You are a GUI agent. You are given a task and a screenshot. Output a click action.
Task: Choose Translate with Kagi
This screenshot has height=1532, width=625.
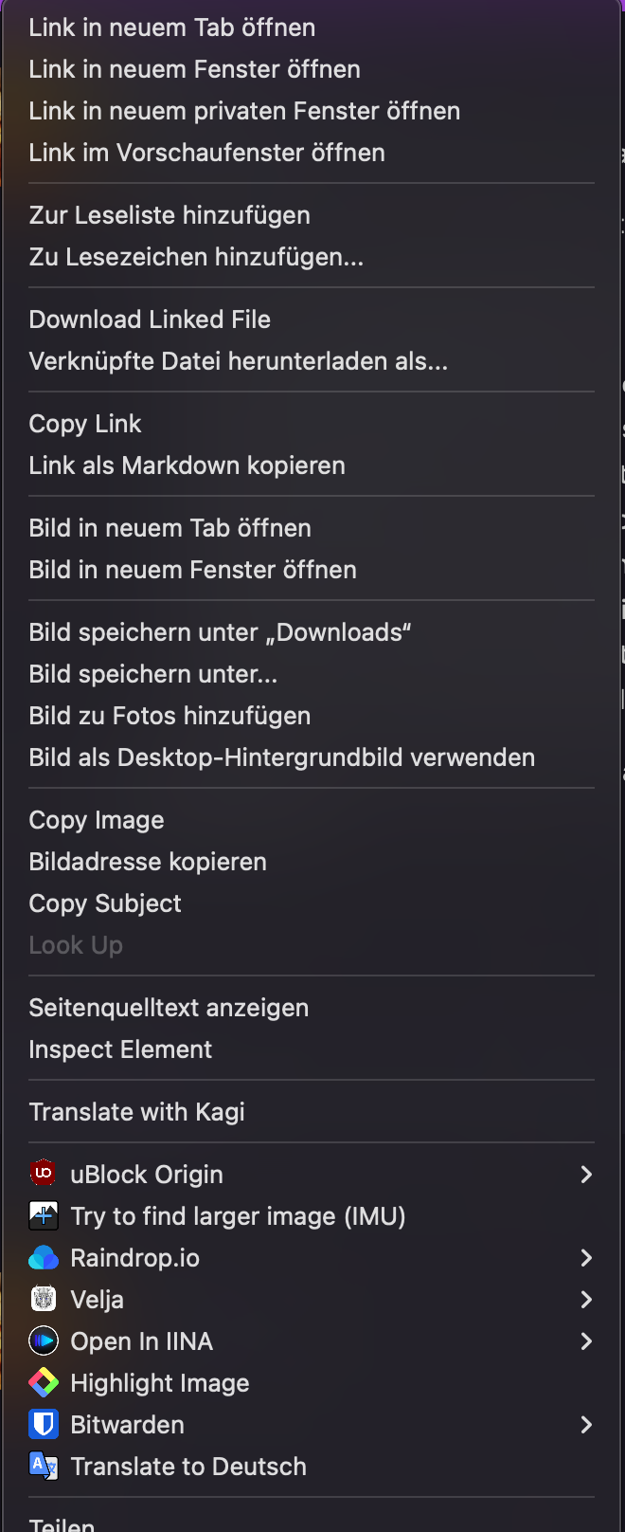click(136, 1112)
